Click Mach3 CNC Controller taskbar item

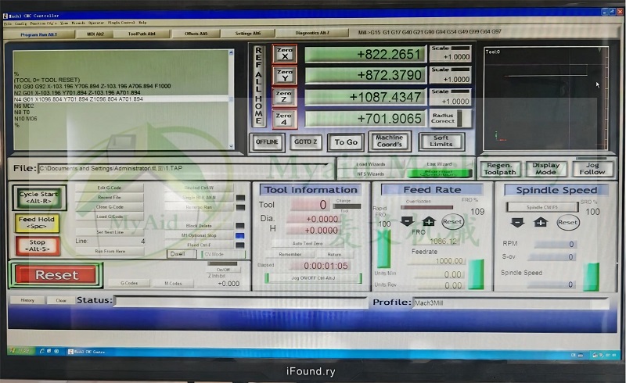tap(87, 352)
